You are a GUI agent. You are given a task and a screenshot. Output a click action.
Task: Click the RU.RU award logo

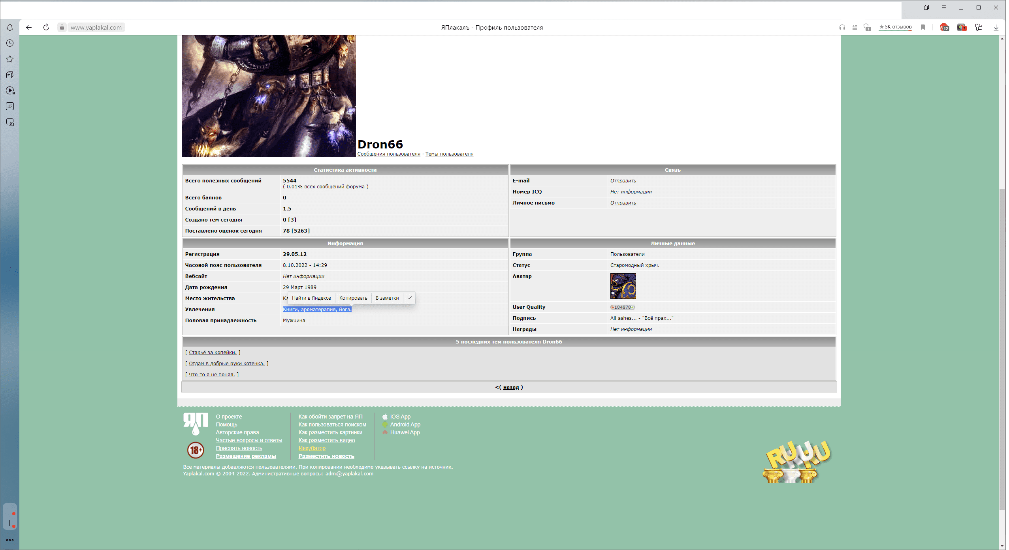[797, 461]
